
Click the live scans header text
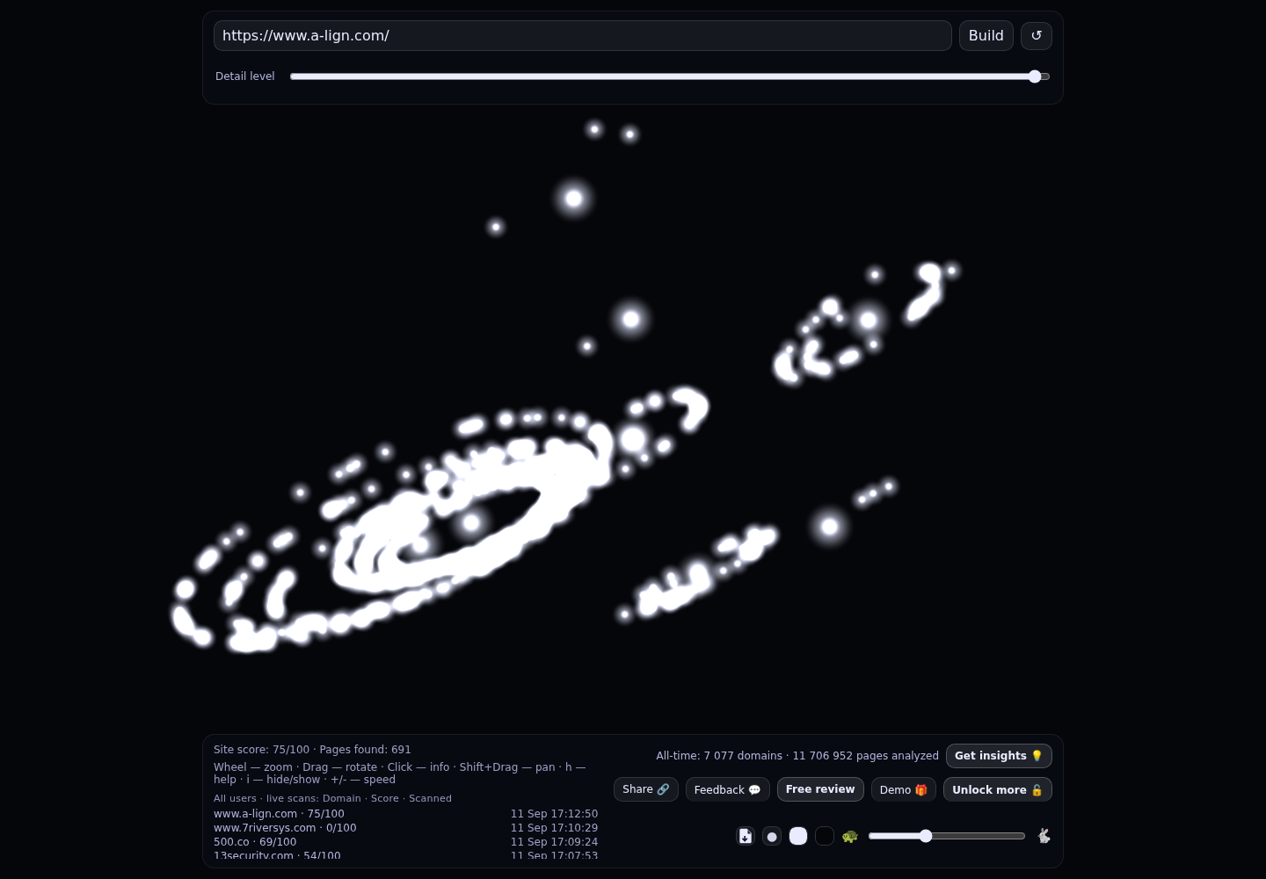coord(332,798)
